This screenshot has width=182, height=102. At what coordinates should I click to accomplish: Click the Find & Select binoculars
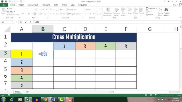(166, 10)
